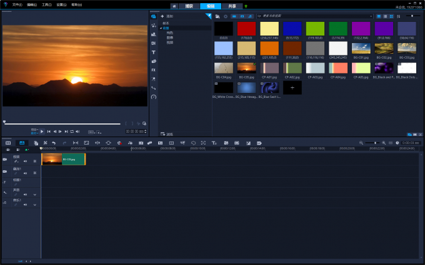Screen dimensions: 425x265
Task: Toggle repeat playback in preview controls
Action: 72,132
